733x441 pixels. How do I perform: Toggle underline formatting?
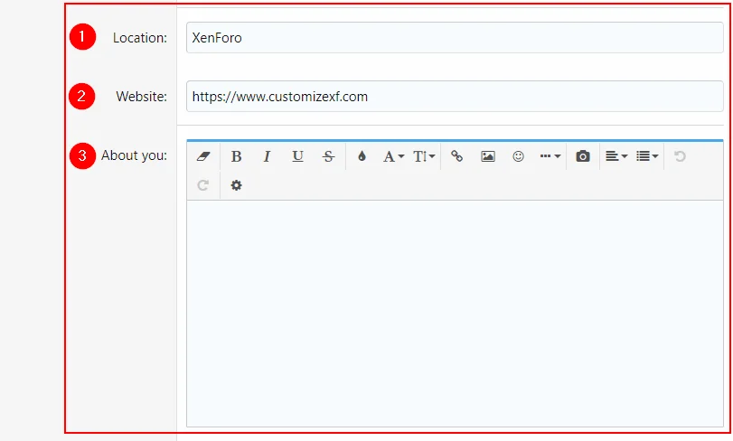pyautogui.click(x=297, y=156)
